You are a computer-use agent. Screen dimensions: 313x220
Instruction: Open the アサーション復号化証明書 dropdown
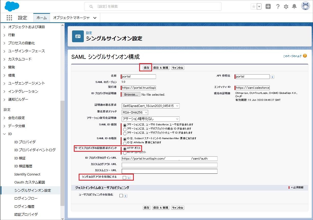(151, 119)
